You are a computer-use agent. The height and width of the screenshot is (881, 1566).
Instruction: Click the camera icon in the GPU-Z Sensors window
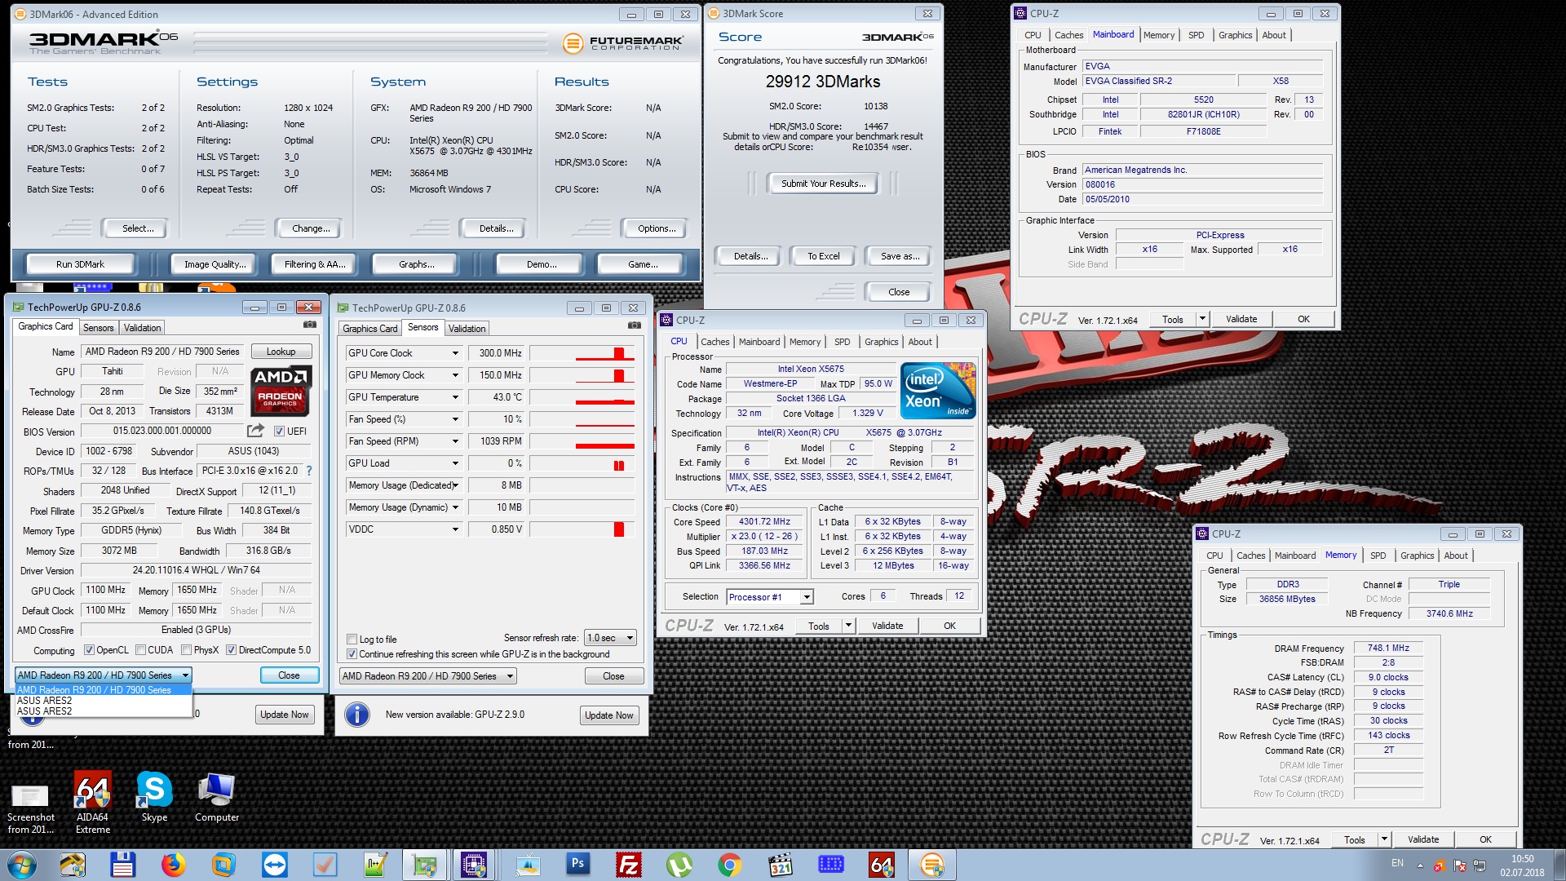click(x=634, y=325)
